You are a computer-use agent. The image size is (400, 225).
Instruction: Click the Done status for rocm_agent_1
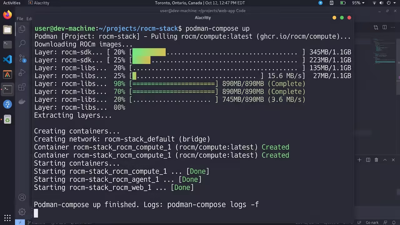(x=190, y=179)
